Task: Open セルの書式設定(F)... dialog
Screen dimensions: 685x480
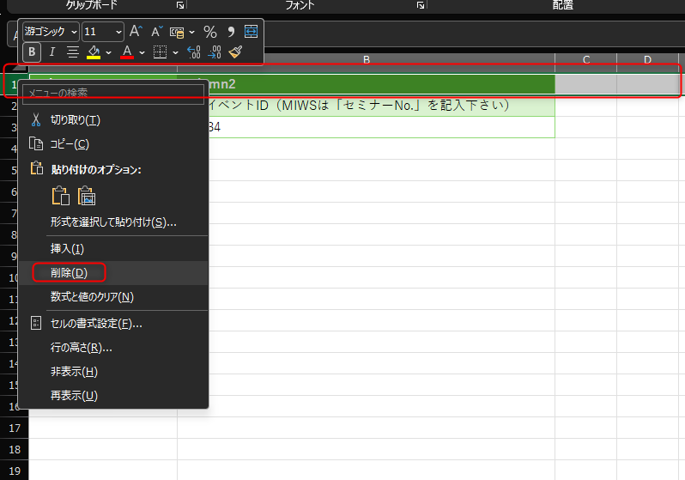Action: [96, 324]
